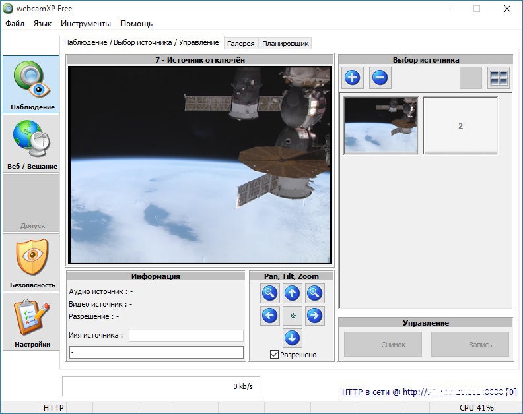The height and width of the screenshot is (414, 523).
Task: Click the Запись record button
Action: pyautogui.click(x=470, y=344)
